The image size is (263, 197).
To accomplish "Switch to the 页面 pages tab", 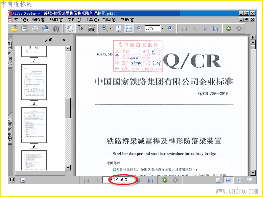I will [x=10, y=61].
